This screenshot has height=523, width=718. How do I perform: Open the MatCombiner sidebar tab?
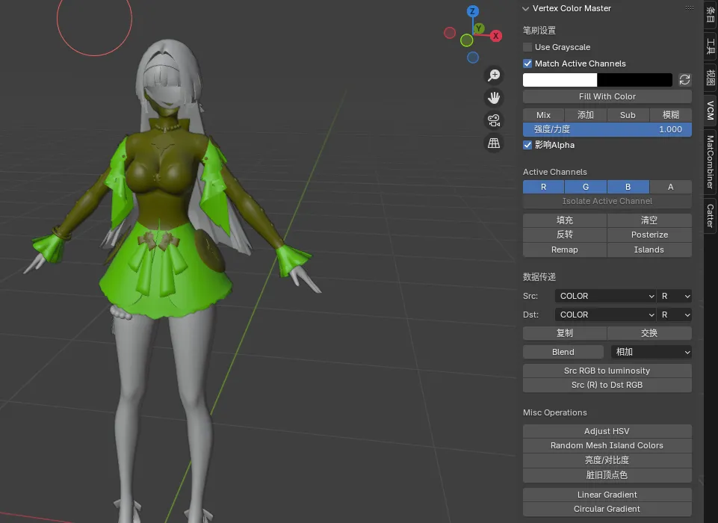click(x=711, y=162)
